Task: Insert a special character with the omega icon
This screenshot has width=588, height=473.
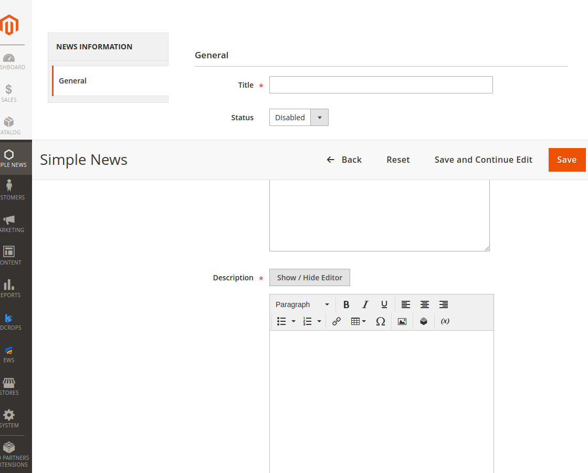Action: (x=381, y=321)
